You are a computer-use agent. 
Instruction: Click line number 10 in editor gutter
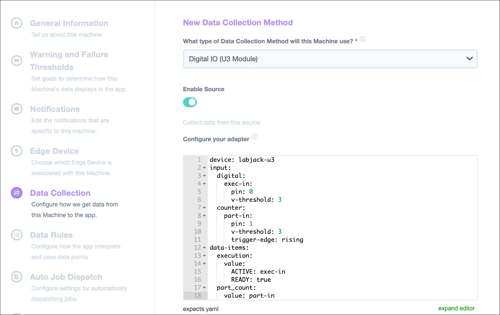click(197, 231)
